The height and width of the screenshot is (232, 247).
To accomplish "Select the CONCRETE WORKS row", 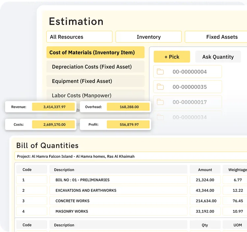I will click(x=131, y=201).
